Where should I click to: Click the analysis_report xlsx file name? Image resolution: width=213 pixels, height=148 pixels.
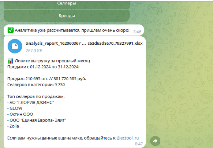pyautogui.click(x=84, y=43)
